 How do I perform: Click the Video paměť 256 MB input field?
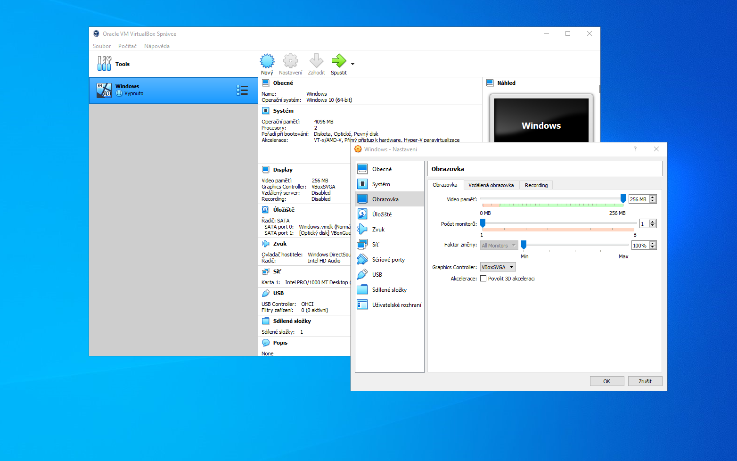click(x=639, y=199)
